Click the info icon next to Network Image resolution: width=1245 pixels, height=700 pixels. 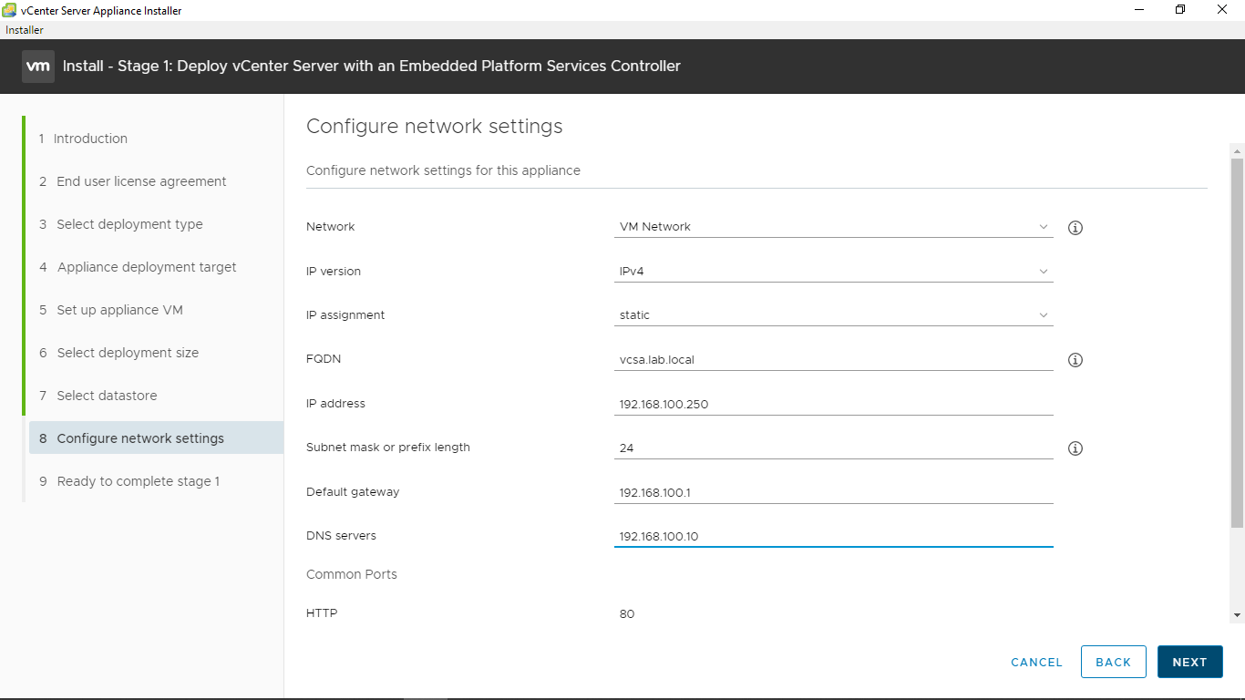1075,228
